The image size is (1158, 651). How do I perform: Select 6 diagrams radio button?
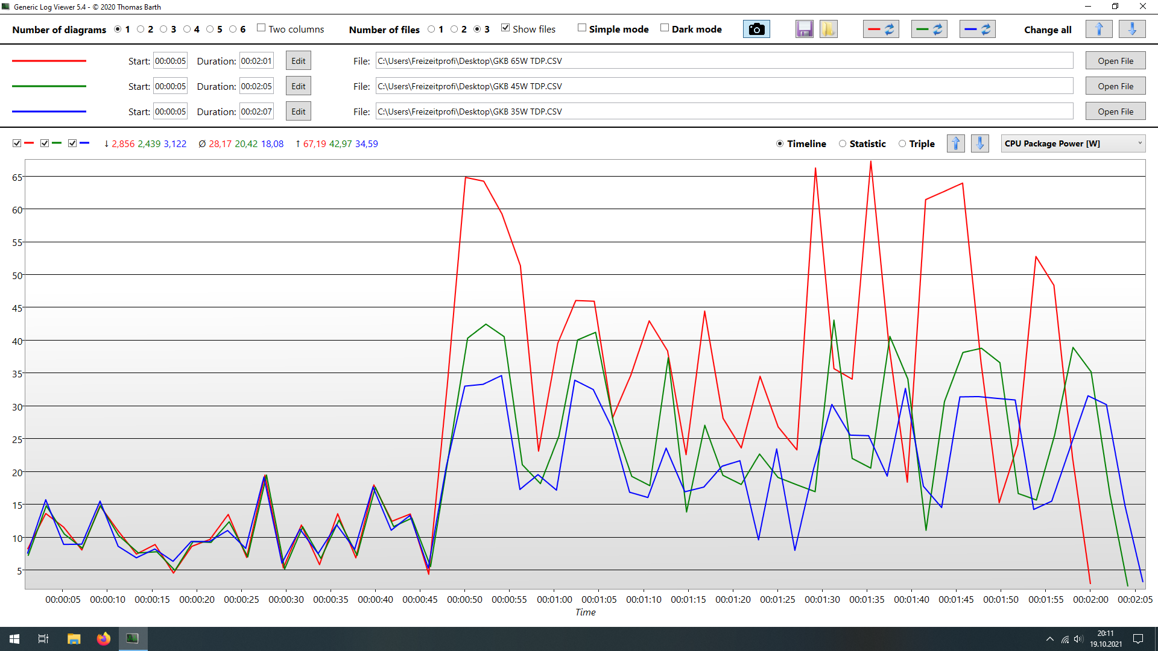point(233,29)
